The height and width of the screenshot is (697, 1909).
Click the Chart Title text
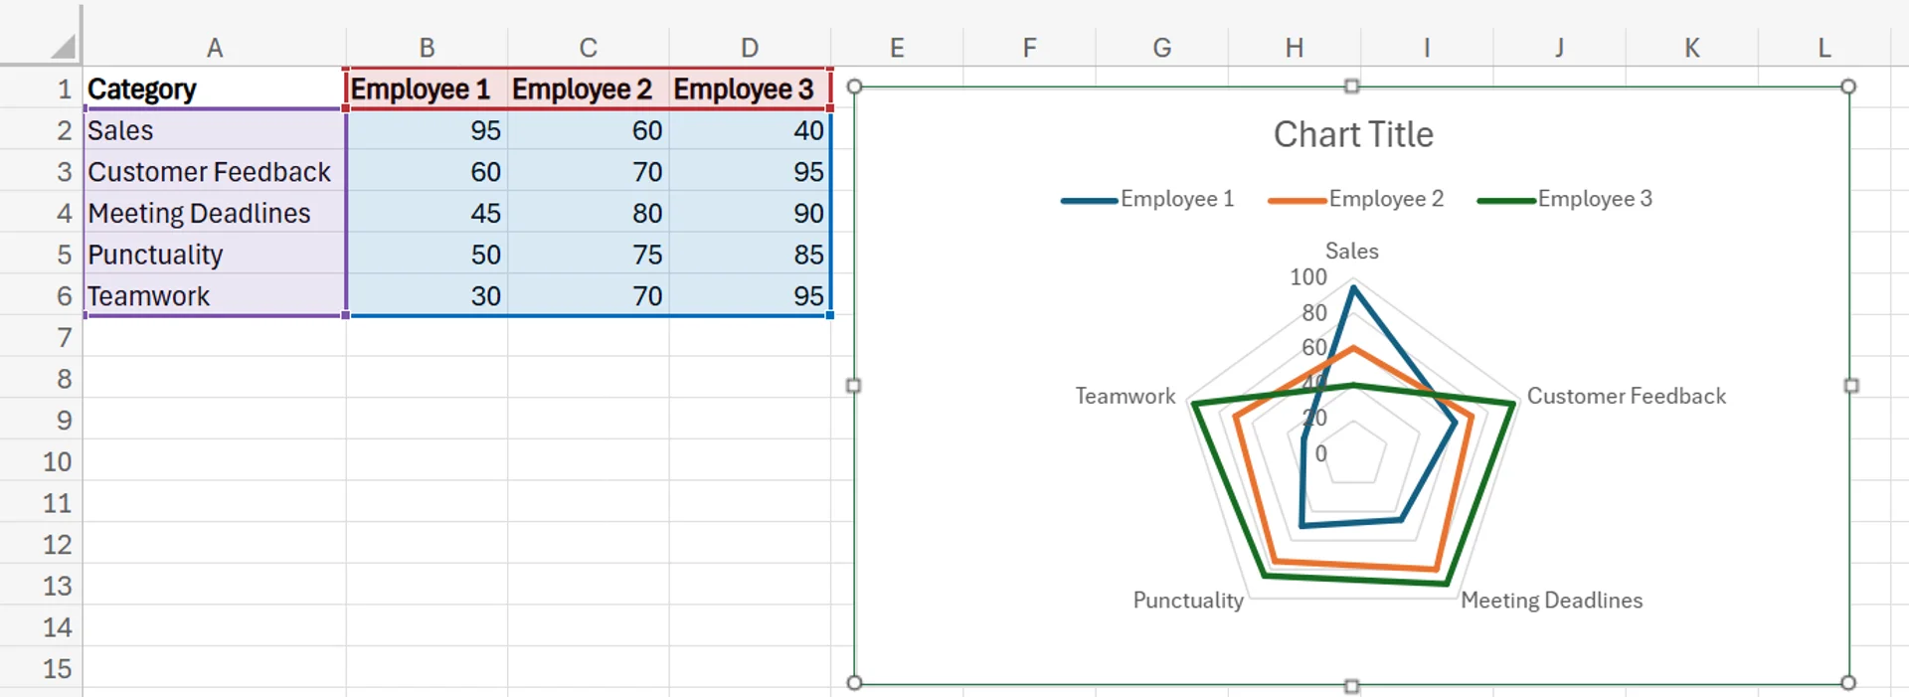tap(1353, 134)
